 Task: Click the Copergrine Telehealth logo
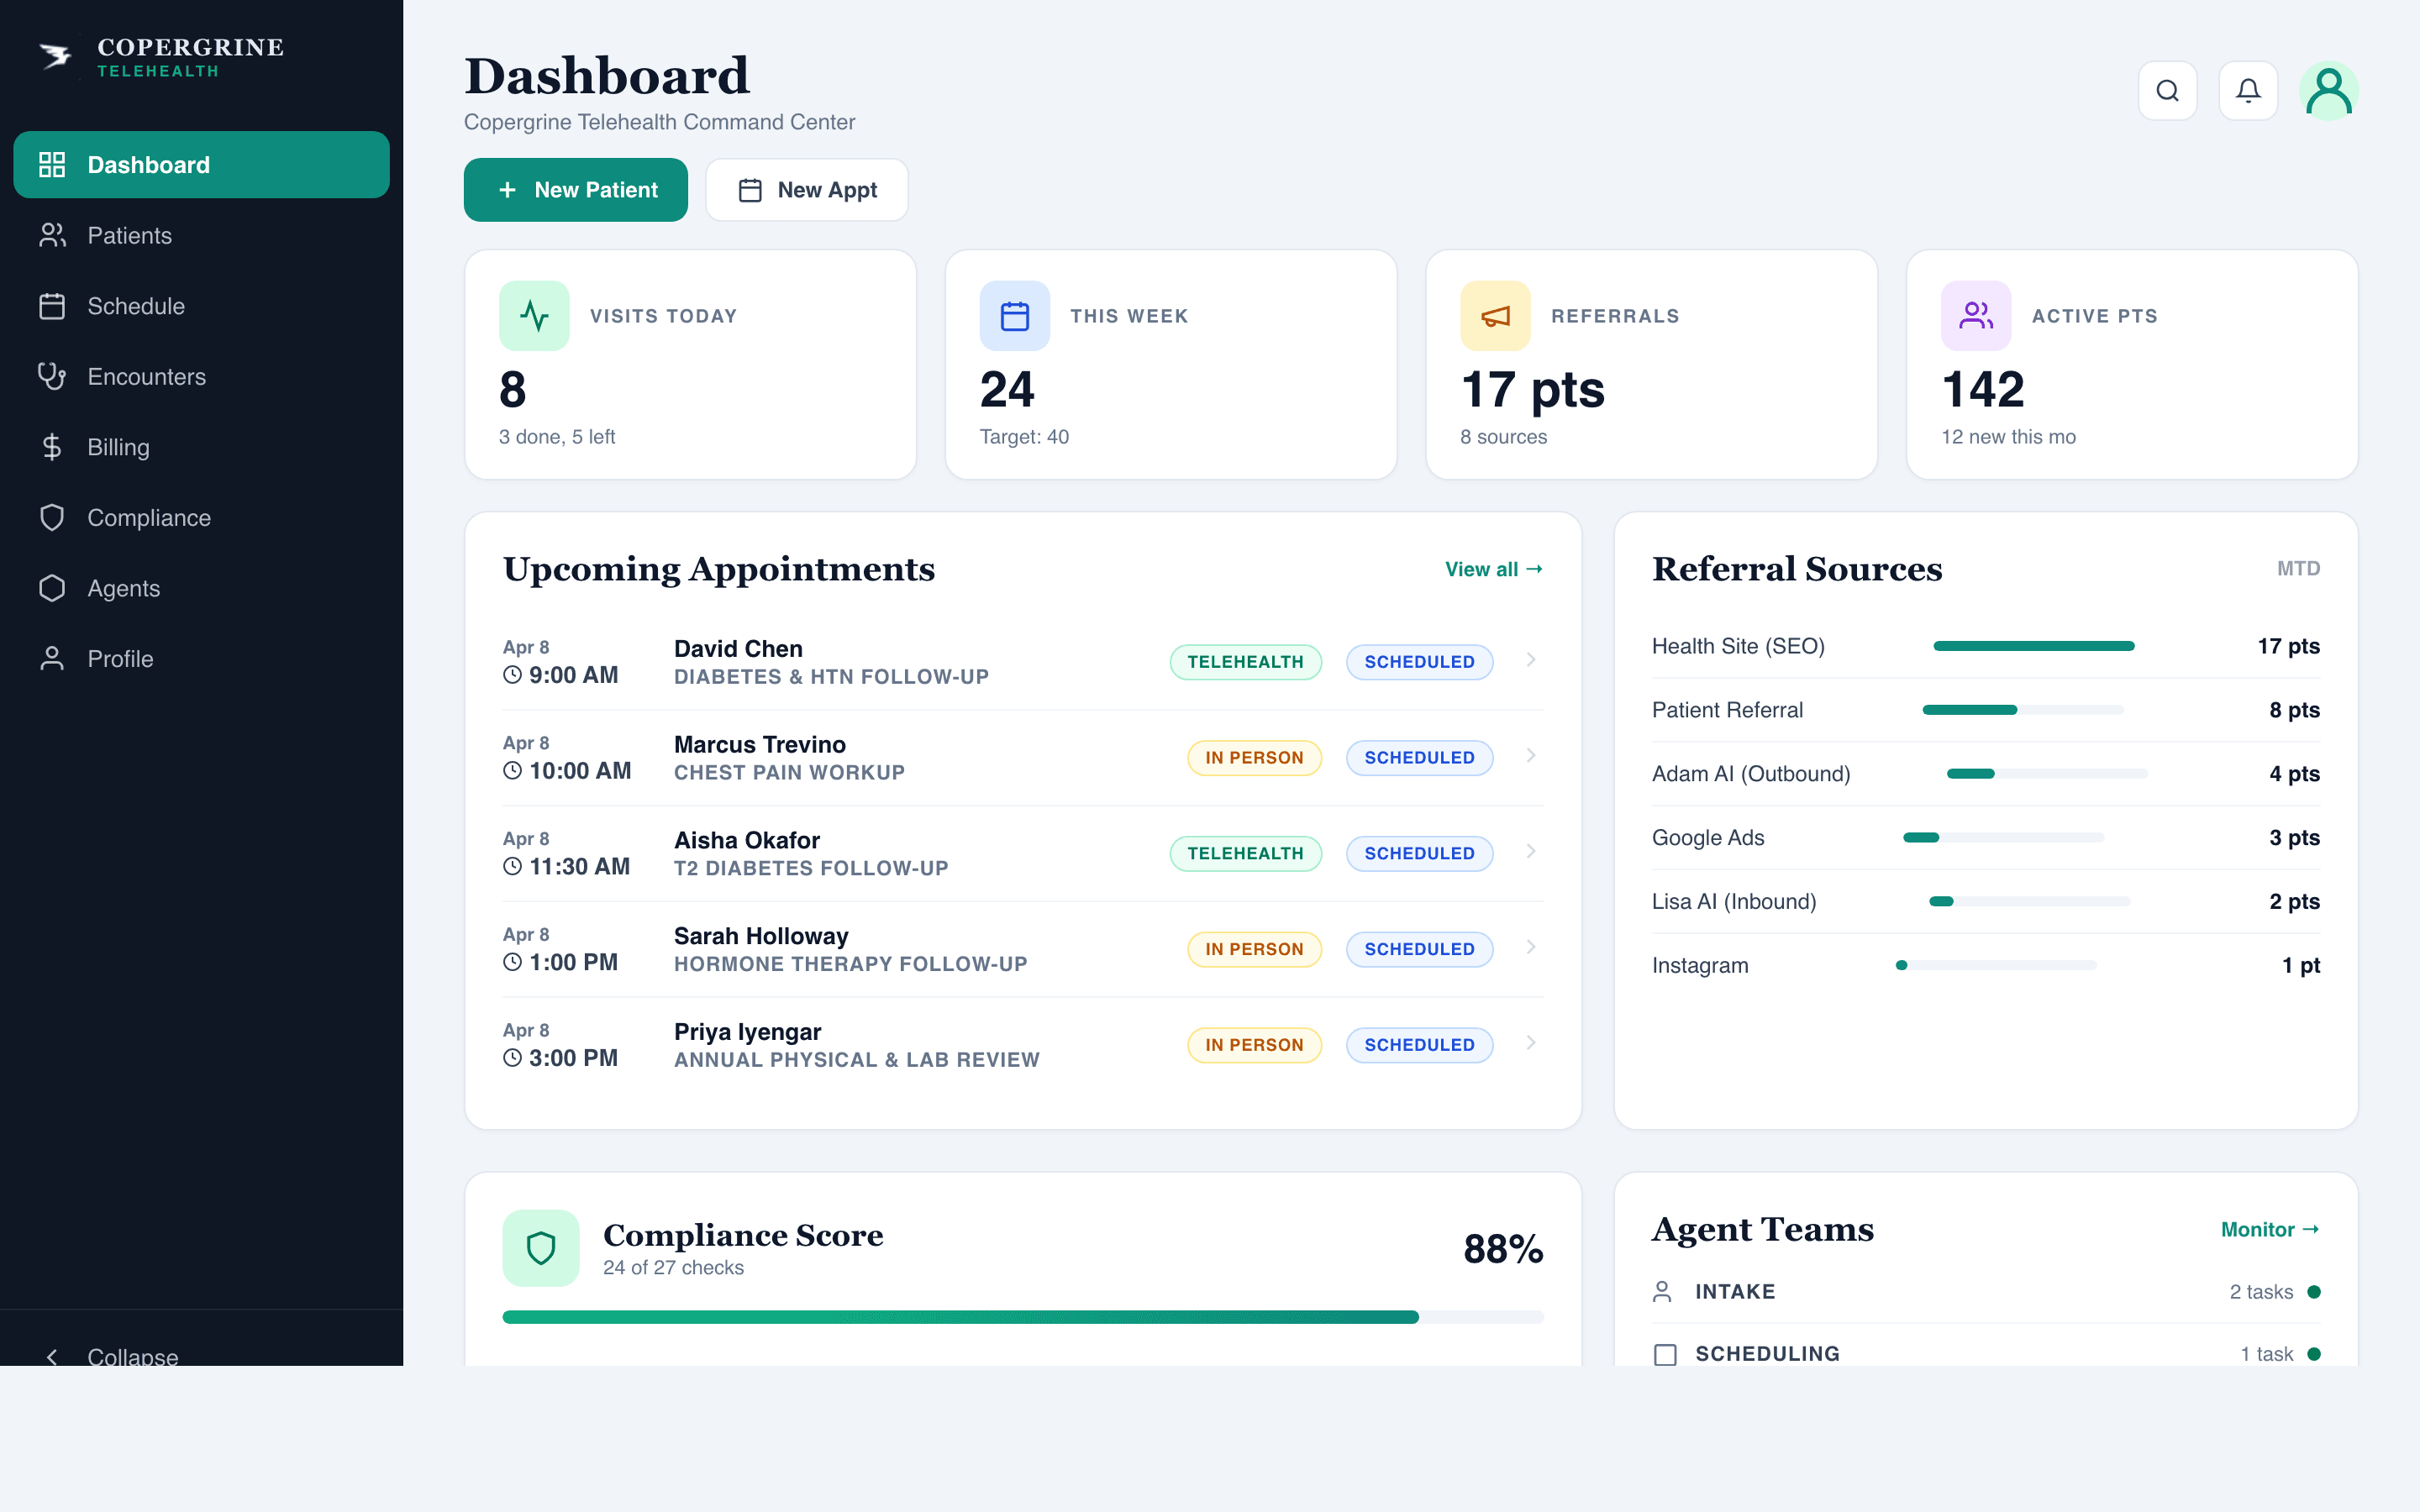[x=160, y=57]
